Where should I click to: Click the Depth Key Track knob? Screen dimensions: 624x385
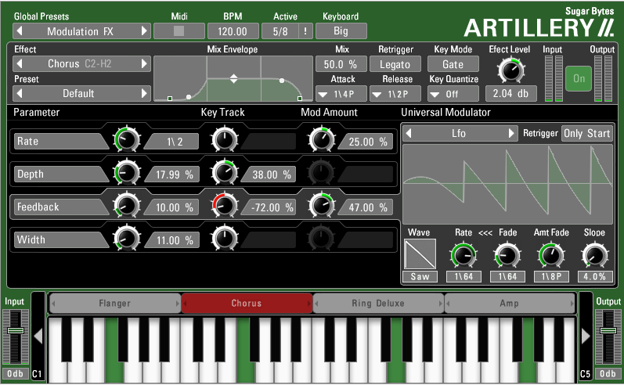pyautogui.click(x=225, y=172)
